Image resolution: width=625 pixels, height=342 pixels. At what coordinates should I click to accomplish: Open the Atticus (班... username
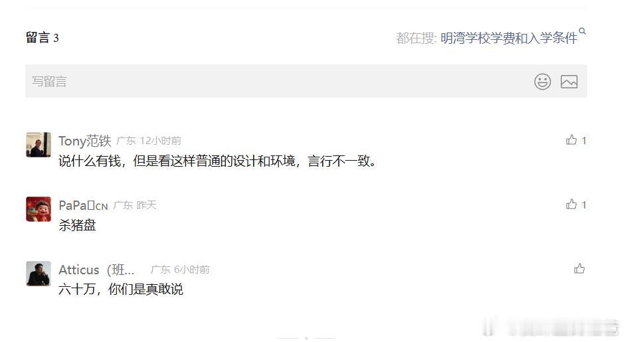96,270
